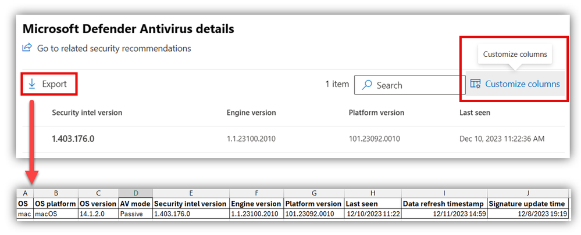581x235 pixels.
Task: Open Customize columns
Action: 515,84
